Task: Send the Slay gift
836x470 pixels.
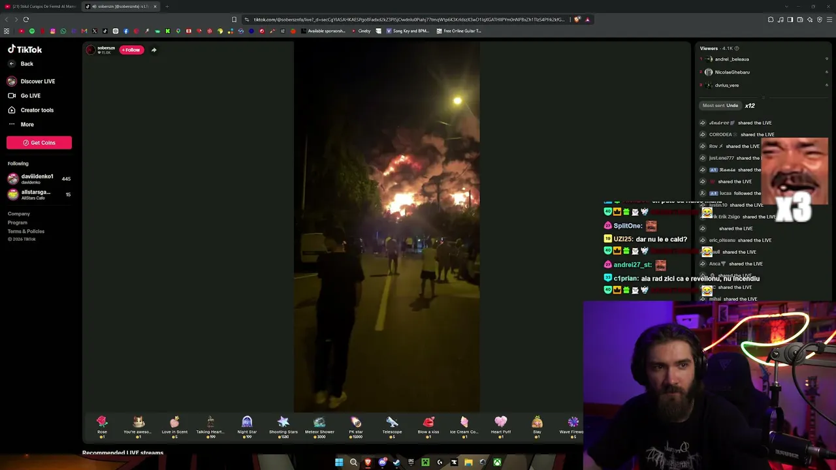Action: (537, 426)
